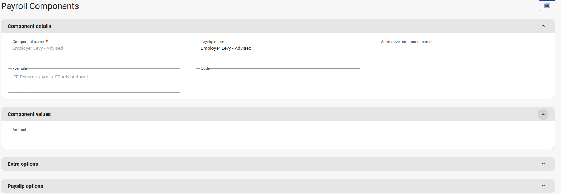Expand Payslip options using its chevron
561x194 pixels.
pyautogui.click(x=543, y=186)
